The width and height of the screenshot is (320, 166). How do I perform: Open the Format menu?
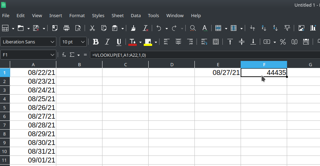coord(77,15)
